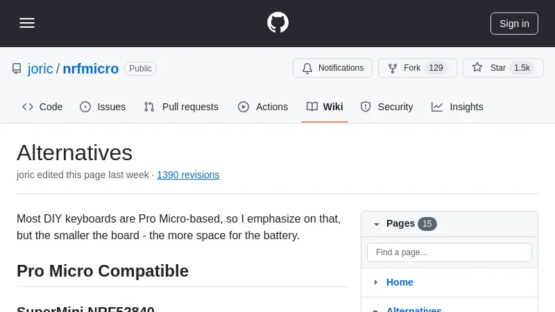Image resolution: width=555 pixels, height=312 pixels.
Task: Open the hamburger navigation menu
Action: point(27,23)
